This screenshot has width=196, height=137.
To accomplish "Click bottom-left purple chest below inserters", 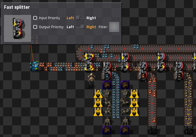I will 107,130.
